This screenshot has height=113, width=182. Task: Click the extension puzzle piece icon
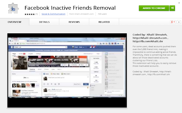(13, 8)
